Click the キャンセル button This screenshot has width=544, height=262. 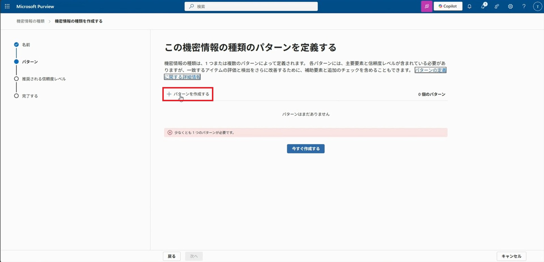pyautogui.click(x=511, y=256)
